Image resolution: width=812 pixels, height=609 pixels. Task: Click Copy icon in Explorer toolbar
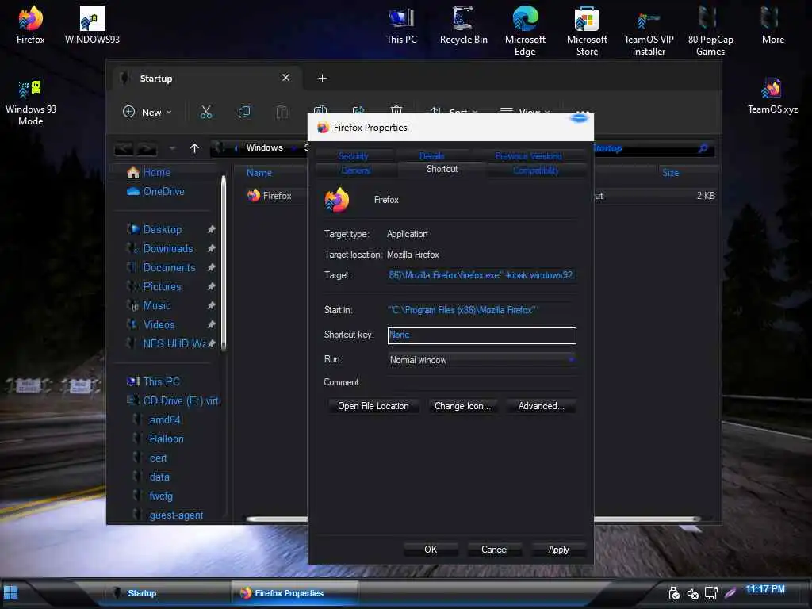[244, 112]
